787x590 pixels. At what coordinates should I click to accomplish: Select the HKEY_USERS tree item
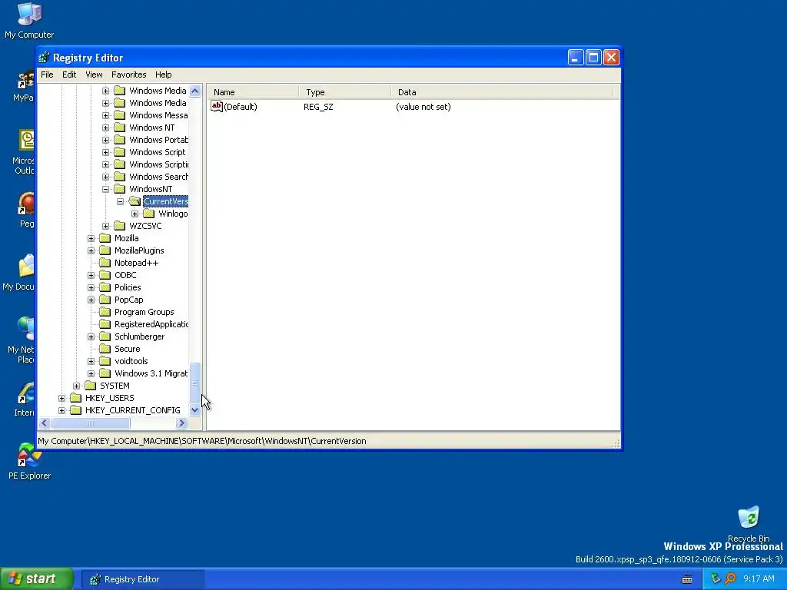[x=109, y=398]
